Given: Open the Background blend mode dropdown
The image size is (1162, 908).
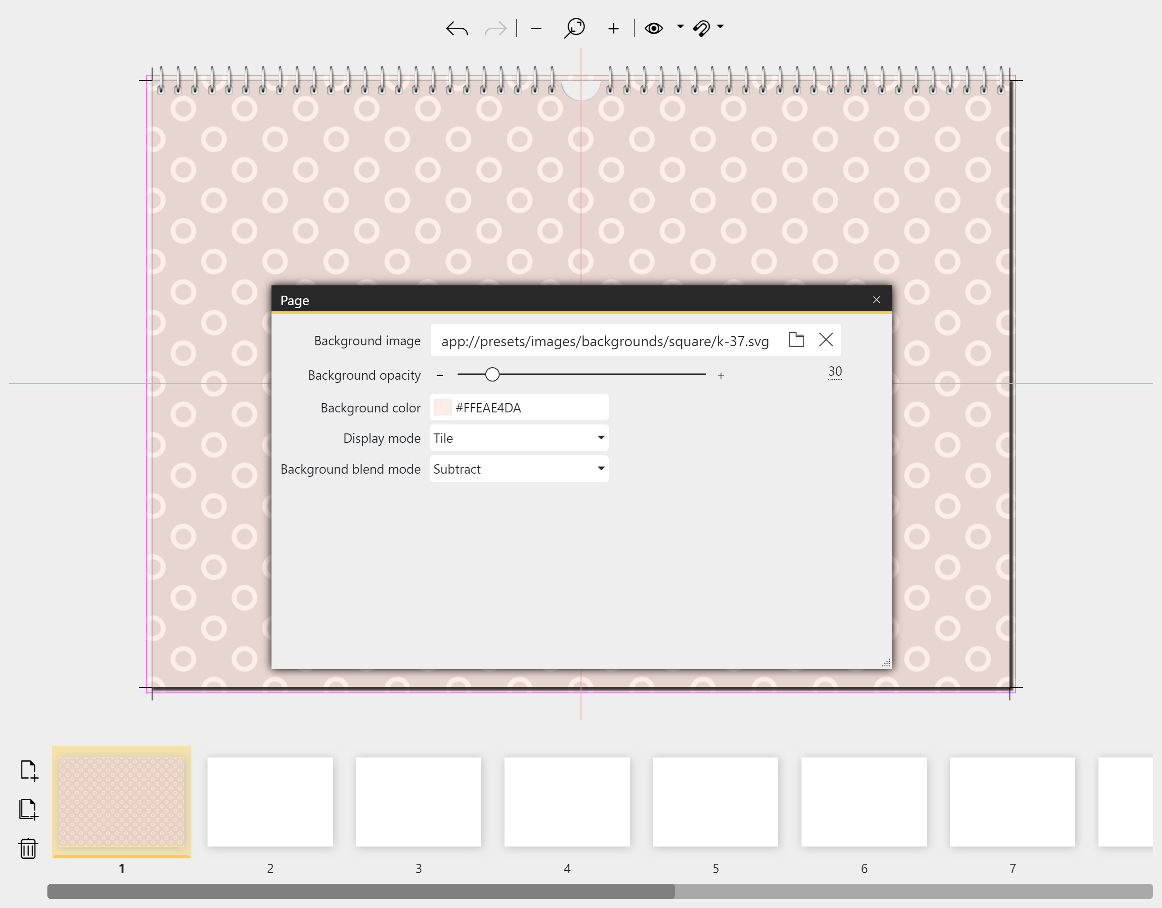Looking at the screenshot, I should (600, 468).
